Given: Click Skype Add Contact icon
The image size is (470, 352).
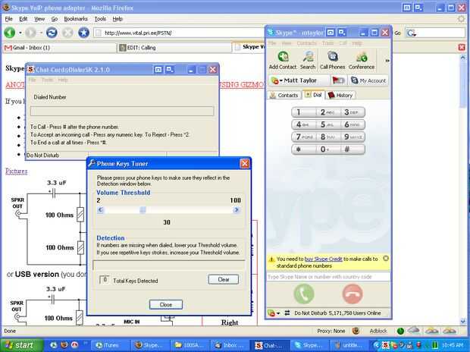Looking at the screenshot, I should click(283, 61).
